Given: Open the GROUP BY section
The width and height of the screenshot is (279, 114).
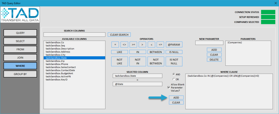Looking at the screenshot, I should point(20,74).
